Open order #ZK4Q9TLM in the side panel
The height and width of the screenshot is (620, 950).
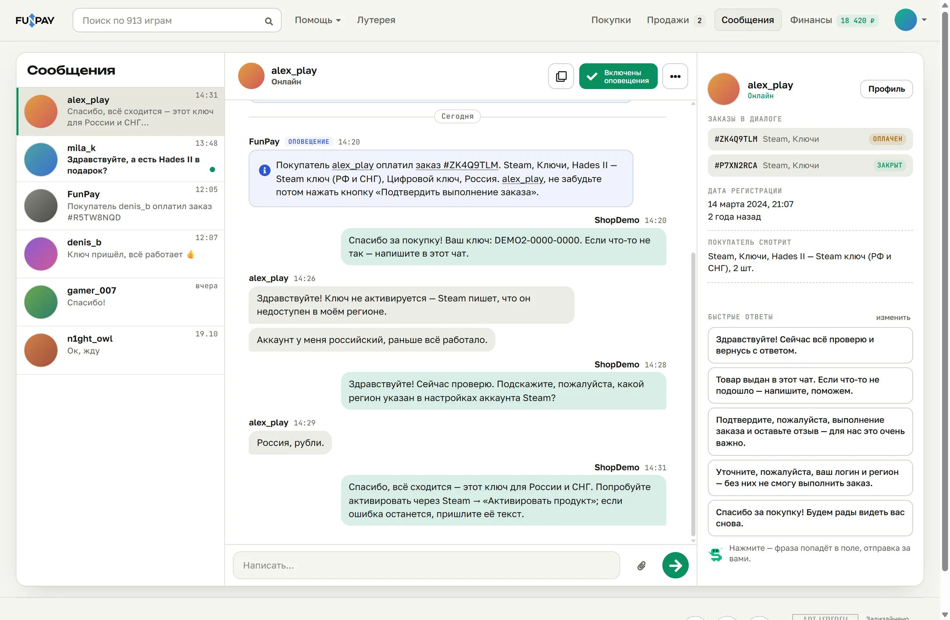click(x=810, y=139)
